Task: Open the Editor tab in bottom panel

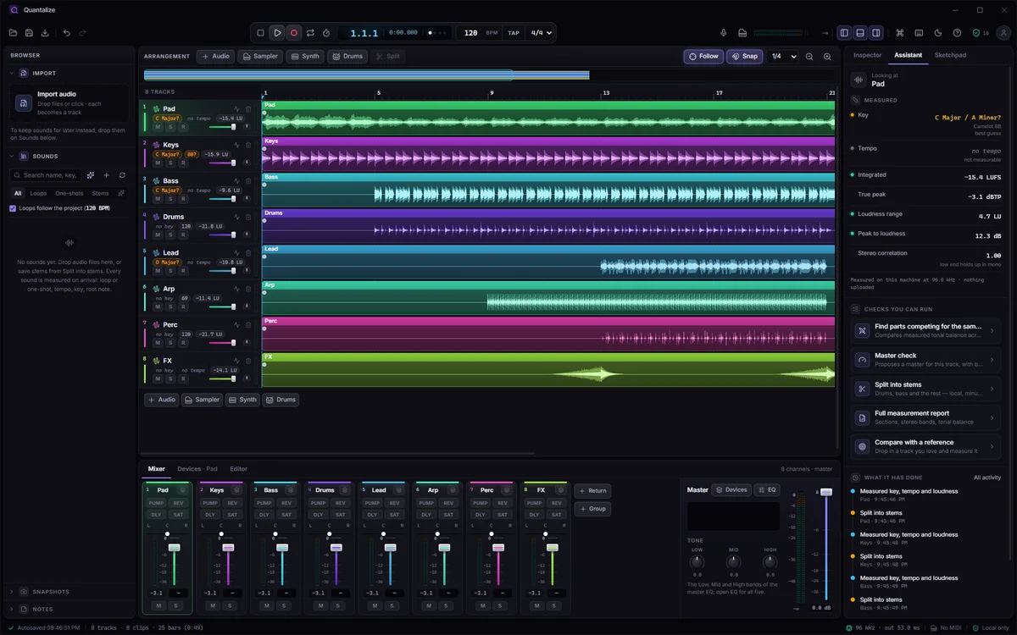Action: pyautogui.click(x=238, y=469)
